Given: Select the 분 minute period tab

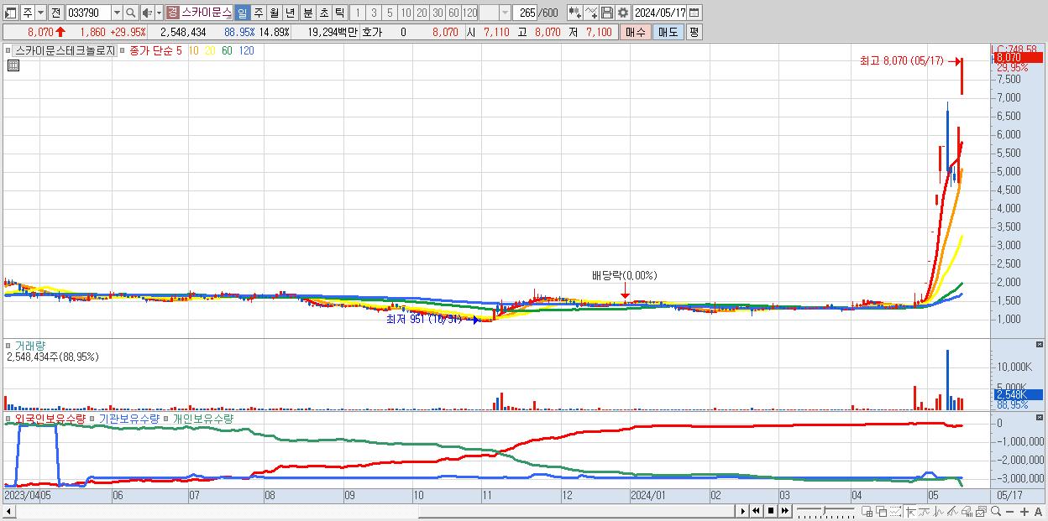Looking at the screenshot, I should 307,13.
